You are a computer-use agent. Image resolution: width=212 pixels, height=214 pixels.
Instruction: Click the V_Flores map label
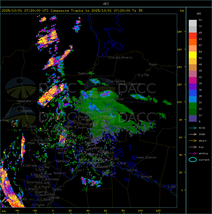click(38, 205)
